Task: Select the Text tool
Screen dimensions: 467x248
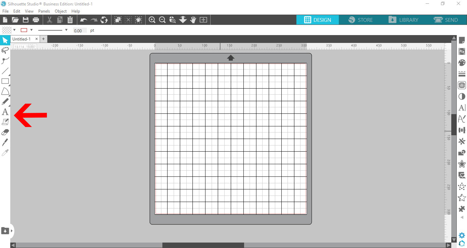Action: [x=5, y=112]
